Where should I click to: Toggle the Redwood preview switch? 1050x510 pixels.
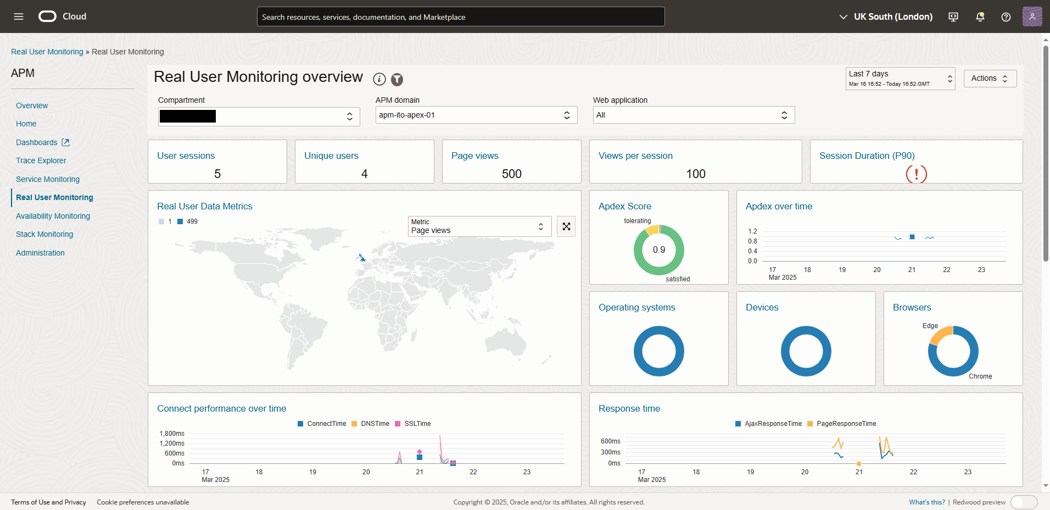(1024, 502)
